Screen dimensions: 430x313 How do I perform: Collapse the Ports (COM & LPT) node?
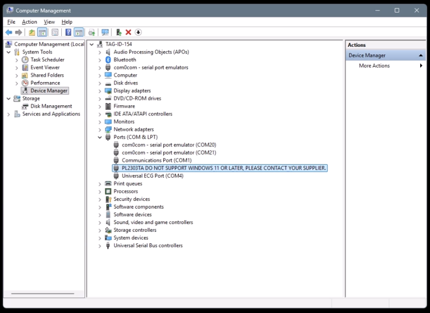tap(100, 137)
